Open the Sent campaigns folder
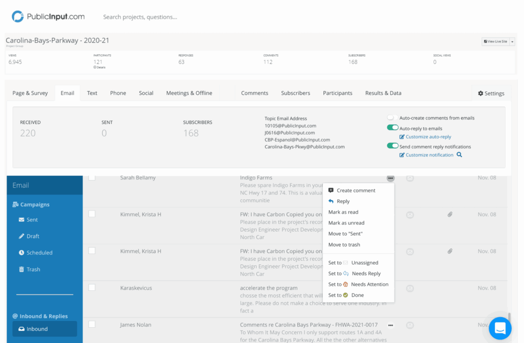524x343 pixels. click(x=32, y=220)
